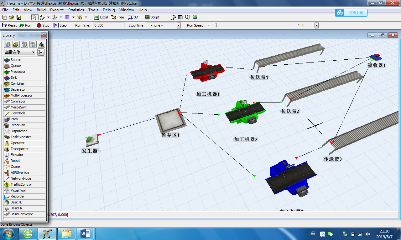Start the model with Run

pyautogui.click(x=25, y=25)
